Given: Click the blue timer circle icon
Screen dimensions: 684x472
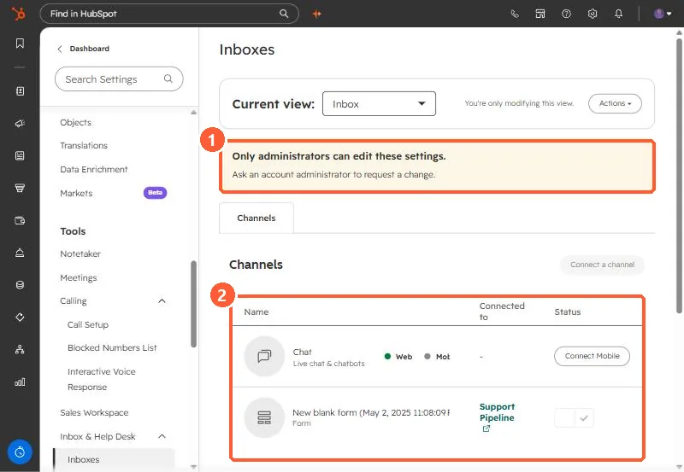Looking at the screenshot, I should tap(20, 452).
